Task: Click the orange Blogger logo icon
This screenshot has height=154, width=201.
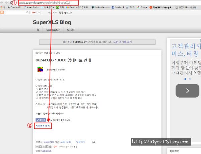Action: click(2, 12)
